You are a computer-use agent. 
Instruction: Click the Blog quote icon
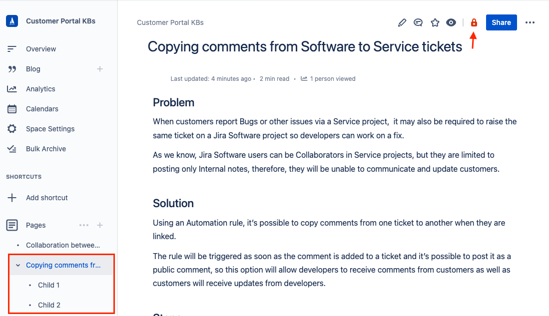coord(12,69)
